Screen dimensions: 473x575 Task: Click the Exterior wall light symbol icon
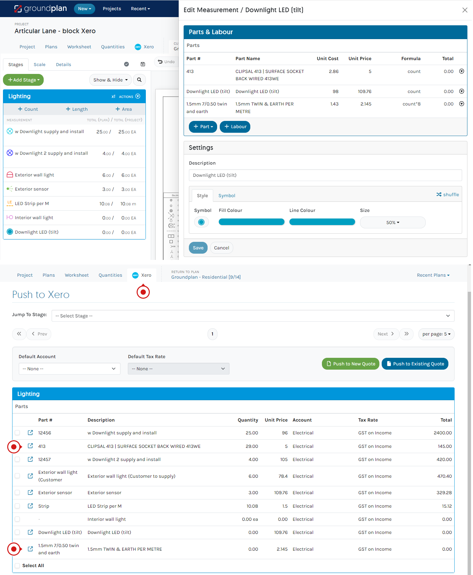point(10,175)
